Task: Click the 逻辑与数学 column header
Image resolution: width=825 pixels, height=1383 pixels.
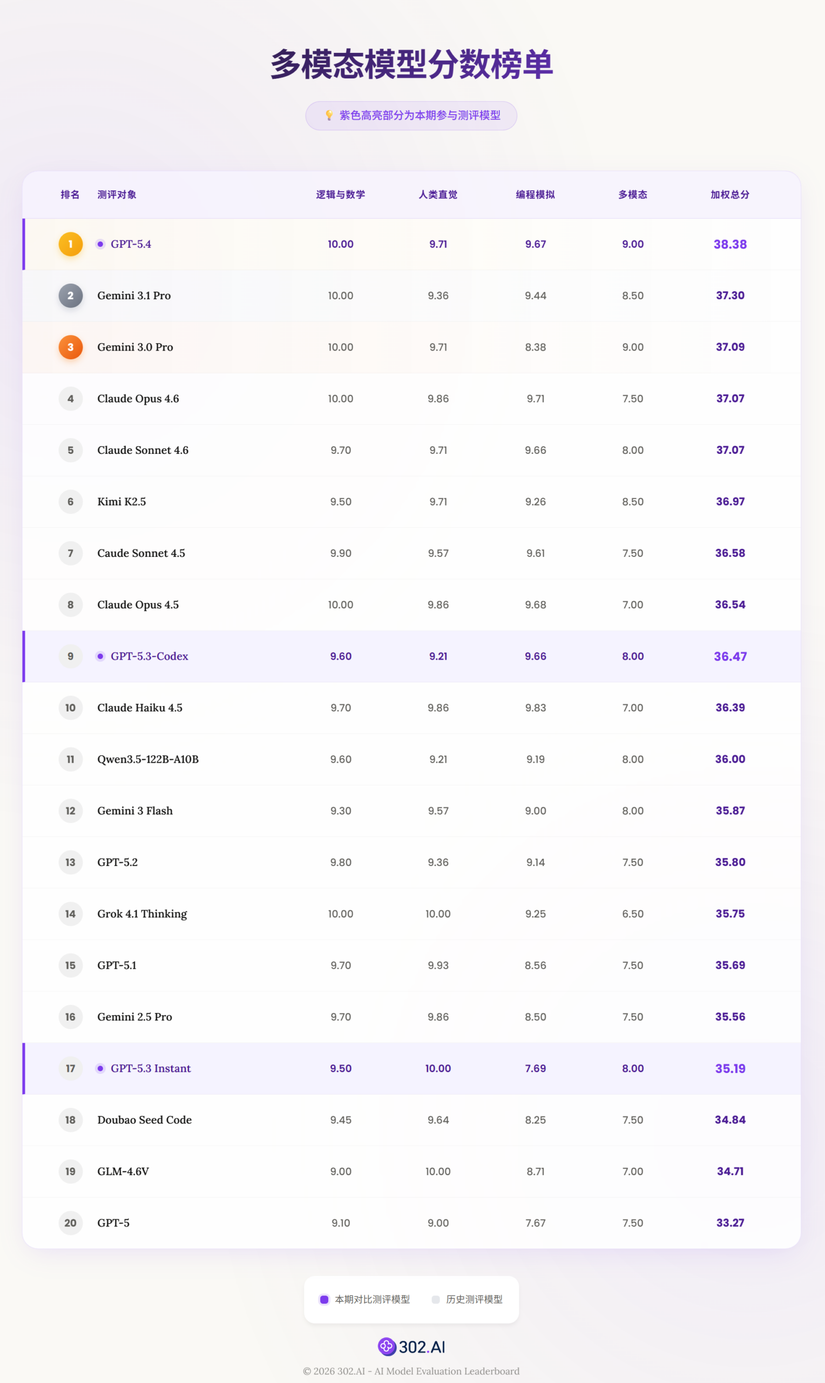Action: coord(340,194)
